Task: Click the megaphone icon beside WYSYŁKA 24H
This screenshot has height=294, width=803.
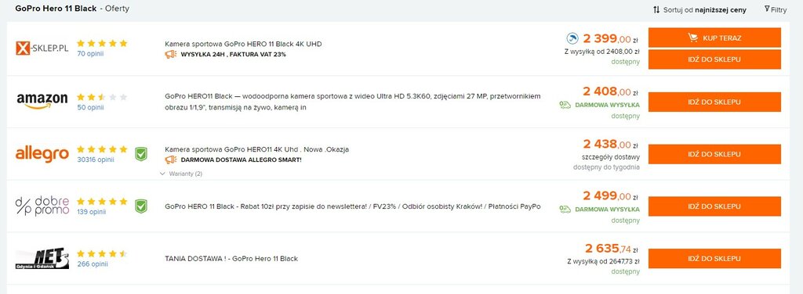Action: 170,54
